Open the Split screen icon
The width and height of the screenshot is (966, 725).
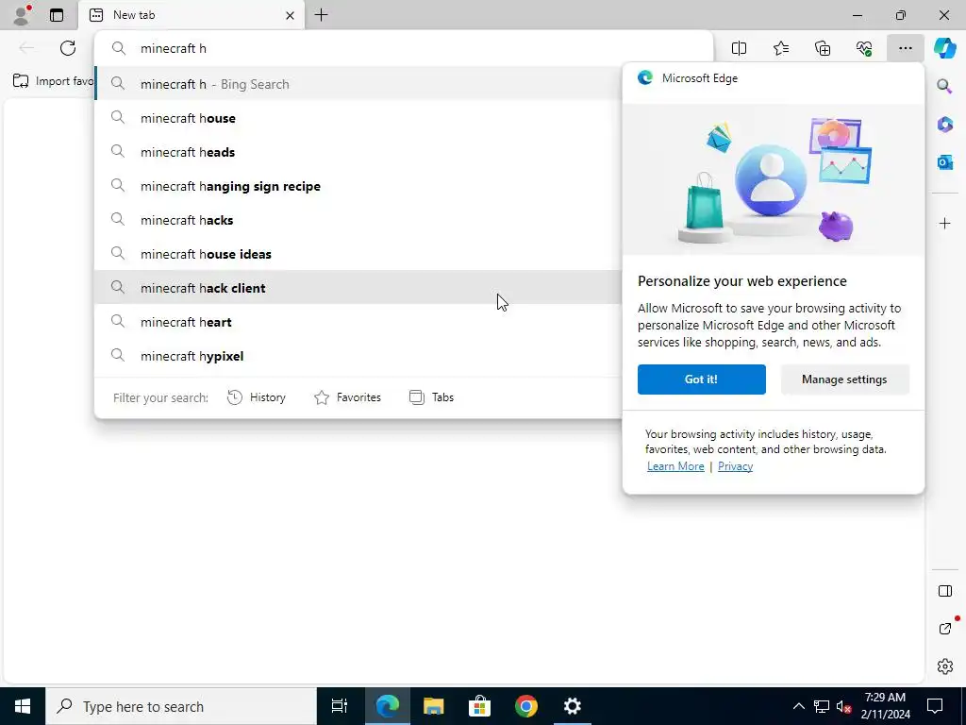[x=739, y=48]
